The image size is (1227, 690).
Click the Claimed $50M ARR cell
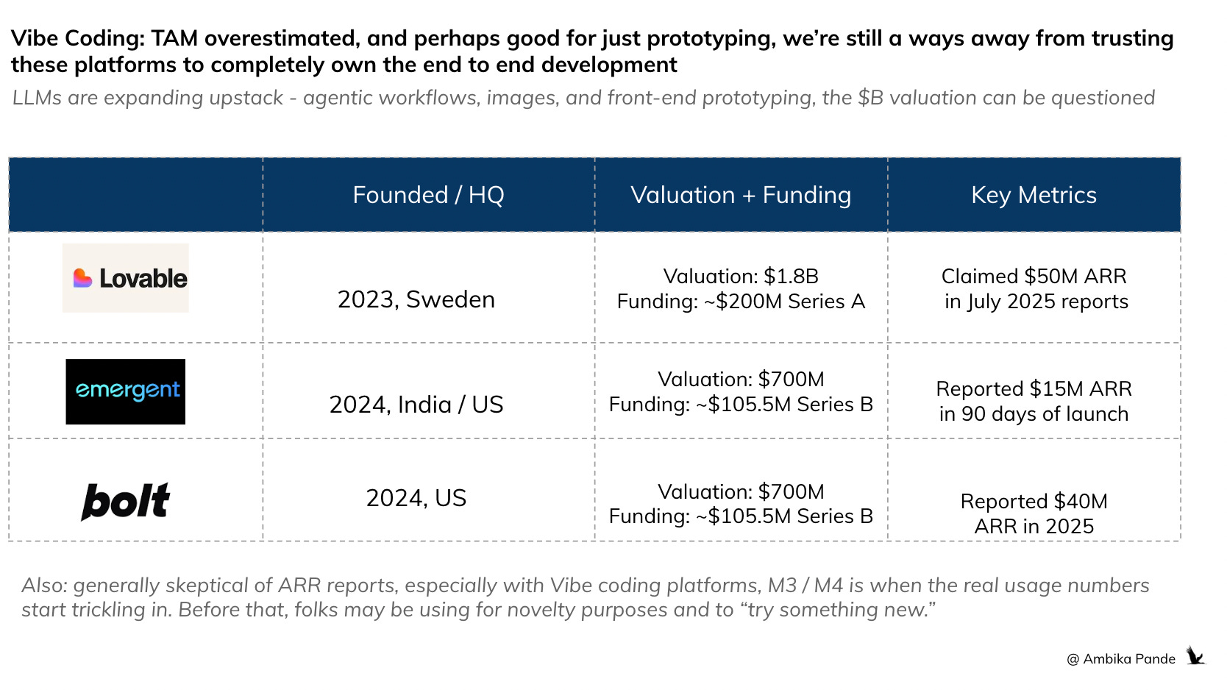tap(1034, 288)
